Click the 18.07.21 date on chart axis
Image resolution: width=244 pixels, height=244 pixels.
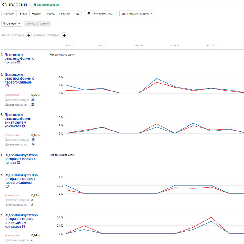tap(138, 45)
